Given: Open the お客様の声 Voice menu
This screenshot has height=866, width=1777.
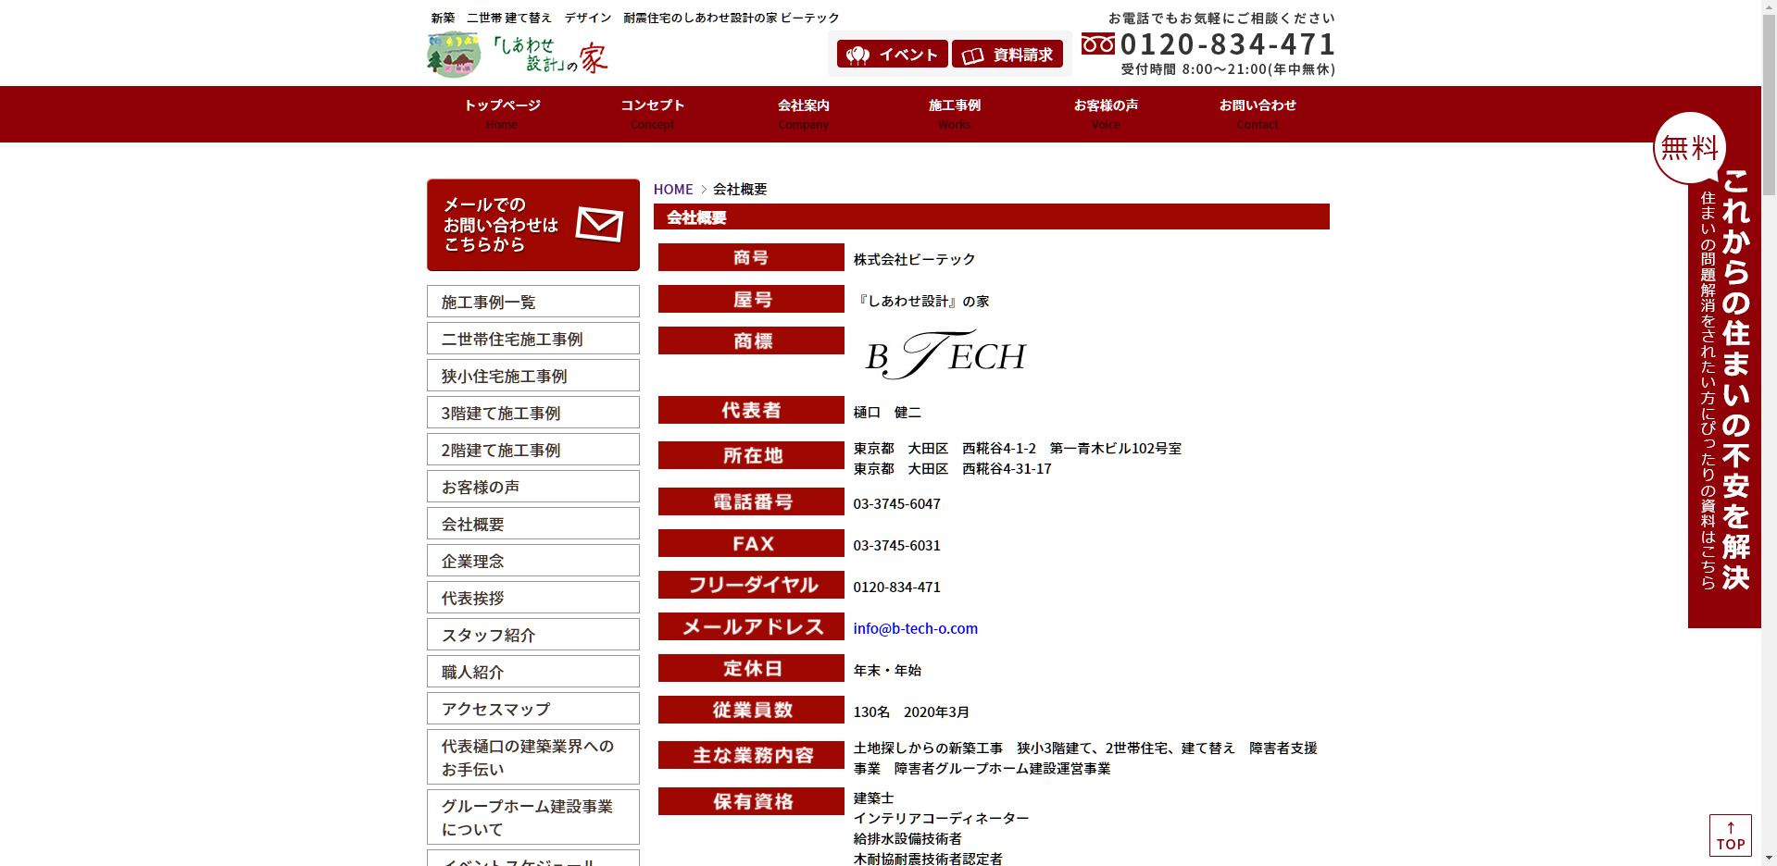Looking at the screenshot, I should coord(1106,114).
